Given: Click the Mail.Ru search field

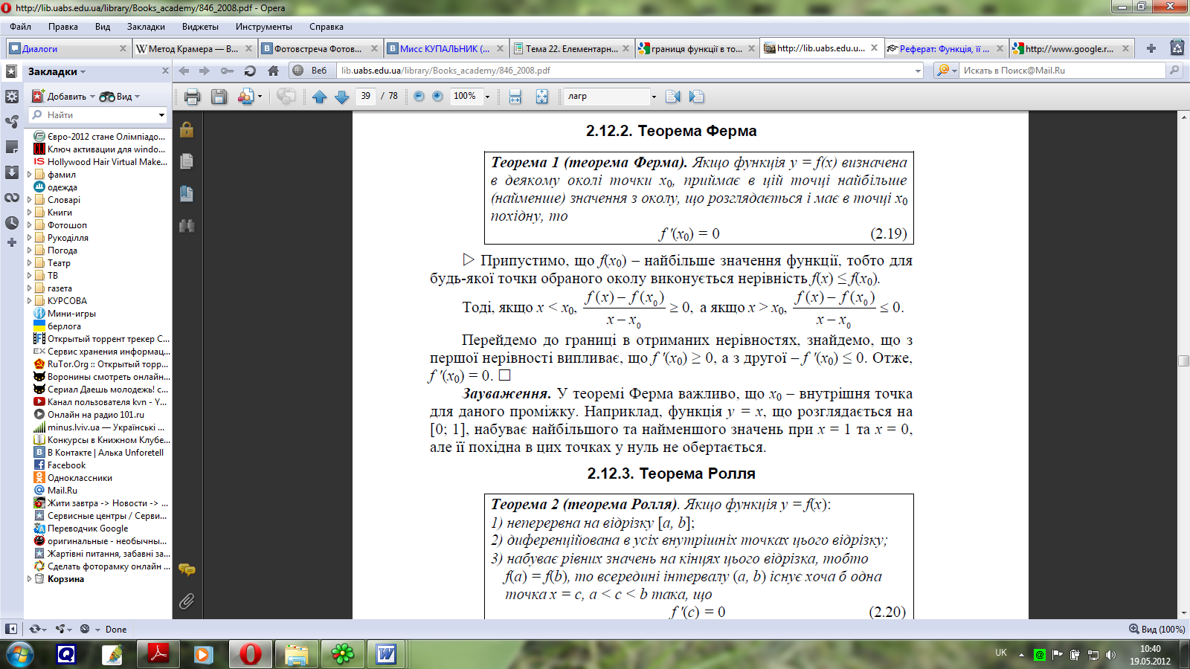Looking at the screenshot, I should [1062, 71].
